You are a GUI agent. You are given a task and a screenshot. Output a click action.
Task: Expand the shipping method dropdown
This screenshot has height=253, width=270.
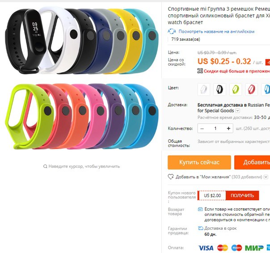(238, 110)
